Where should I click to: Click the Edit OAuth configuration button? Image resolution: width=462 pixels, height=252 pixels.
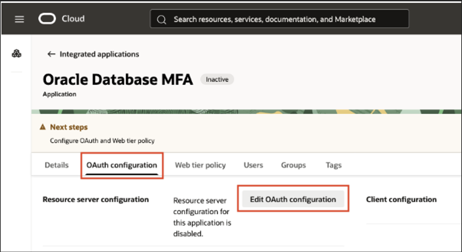point(293,199)
